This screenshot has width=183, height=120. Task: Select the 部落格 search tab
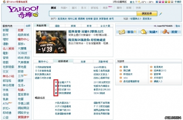click(94, 8)
